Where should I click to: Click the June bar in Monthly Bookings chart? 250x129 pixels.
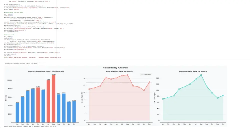(43, 106)
